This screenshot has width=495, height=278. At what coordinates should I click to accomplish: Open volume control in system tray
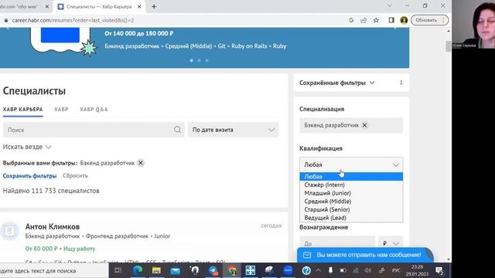368,270
